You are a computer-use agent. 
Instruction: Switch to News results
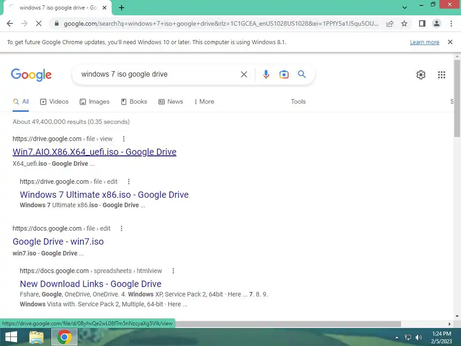pyautogui.click(x=171, y=102)
